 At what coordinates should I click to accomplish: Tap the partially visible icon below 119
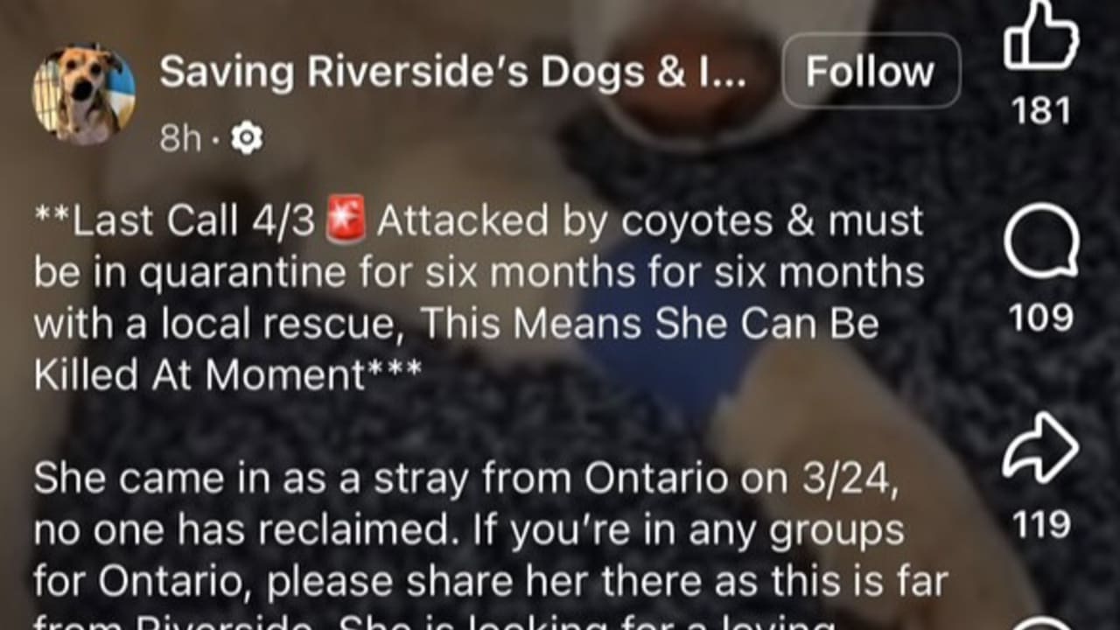pos(1041,621)
